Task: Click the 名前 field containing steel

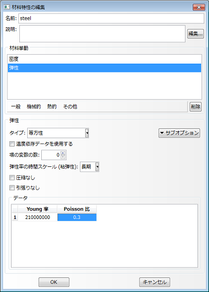Action: (111, 18)
